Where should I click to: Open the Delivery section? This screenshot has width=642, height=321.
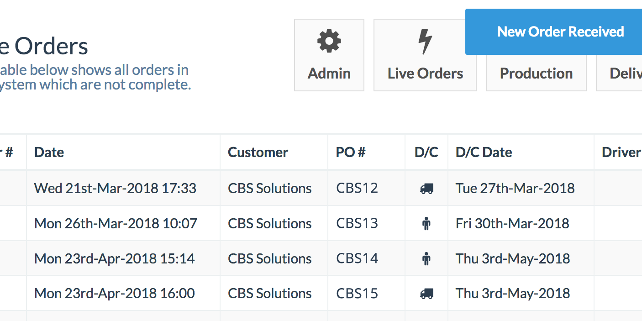[626, 73]
